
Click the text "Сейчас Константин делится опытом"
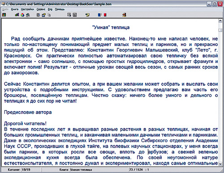(47, 84)
